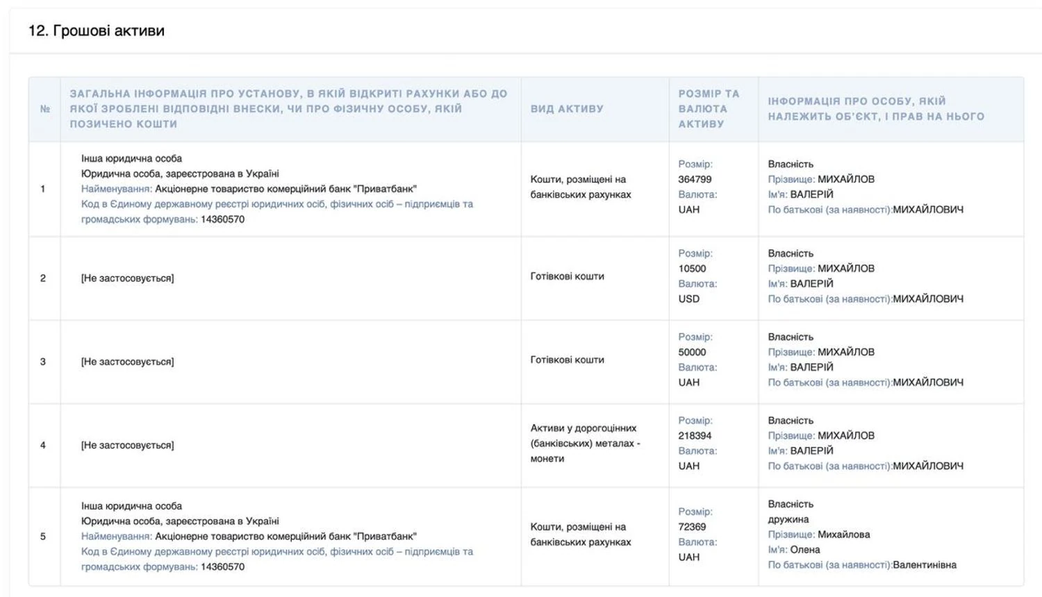Click the patronymic Валентинівна
Screen dimensions: 1042x597
point(924,565)
